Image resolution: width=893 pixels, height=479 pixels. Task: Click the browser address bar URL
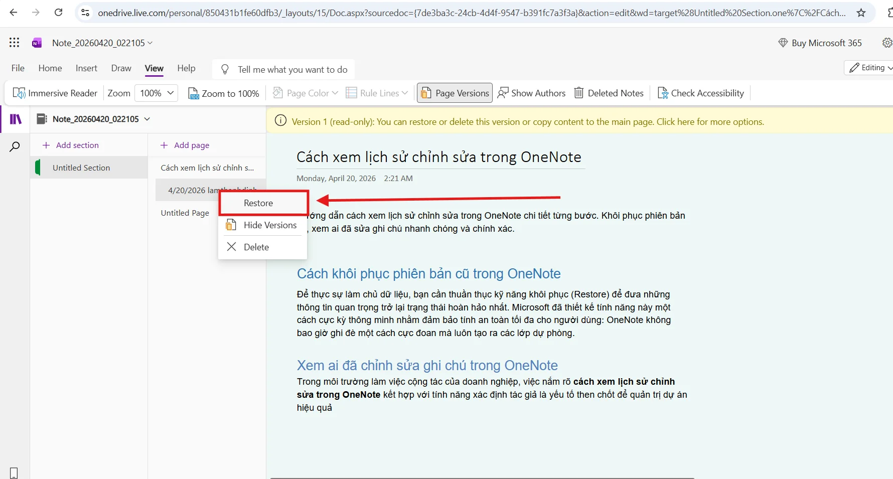tap(472, 13)
